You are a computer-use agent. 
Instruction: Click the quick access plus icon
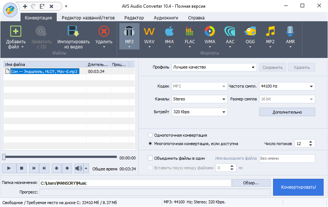tap(25, 6)
